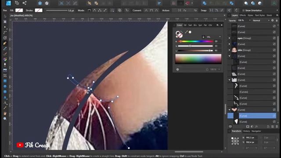Click inside the color spectrum box
This screenshot has height=158, width=281.
[198, 59]
